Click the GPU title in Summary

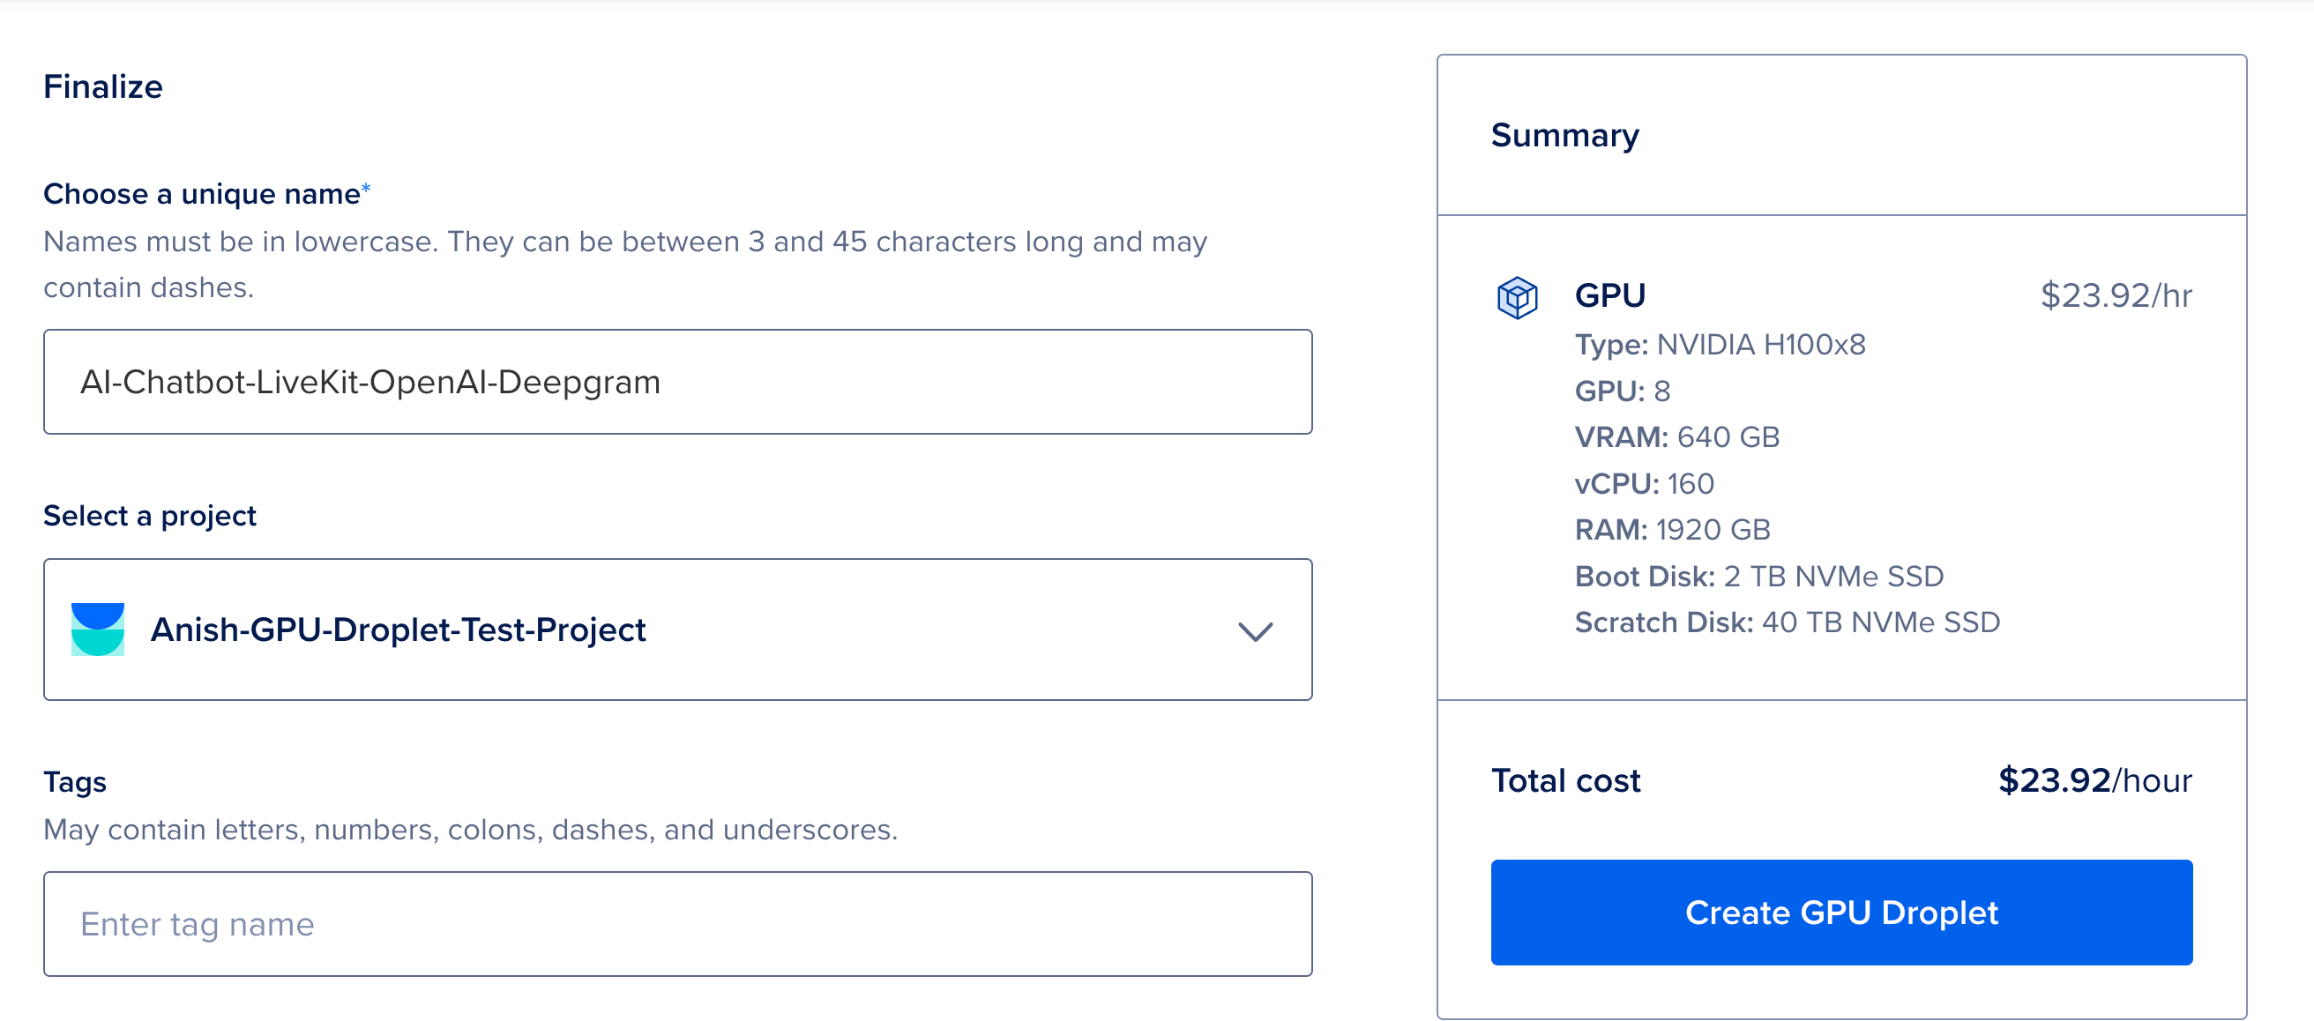tap(1609, 295)
